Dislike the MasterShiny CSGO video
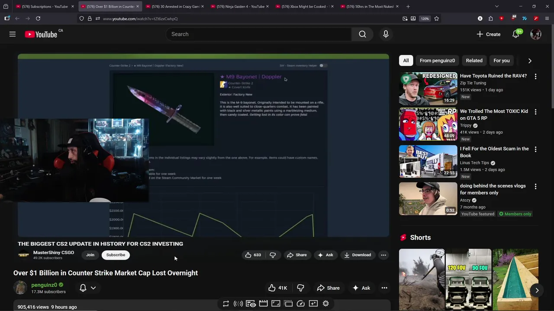Screen dimensions: 554x311 [x=273, y=255]
